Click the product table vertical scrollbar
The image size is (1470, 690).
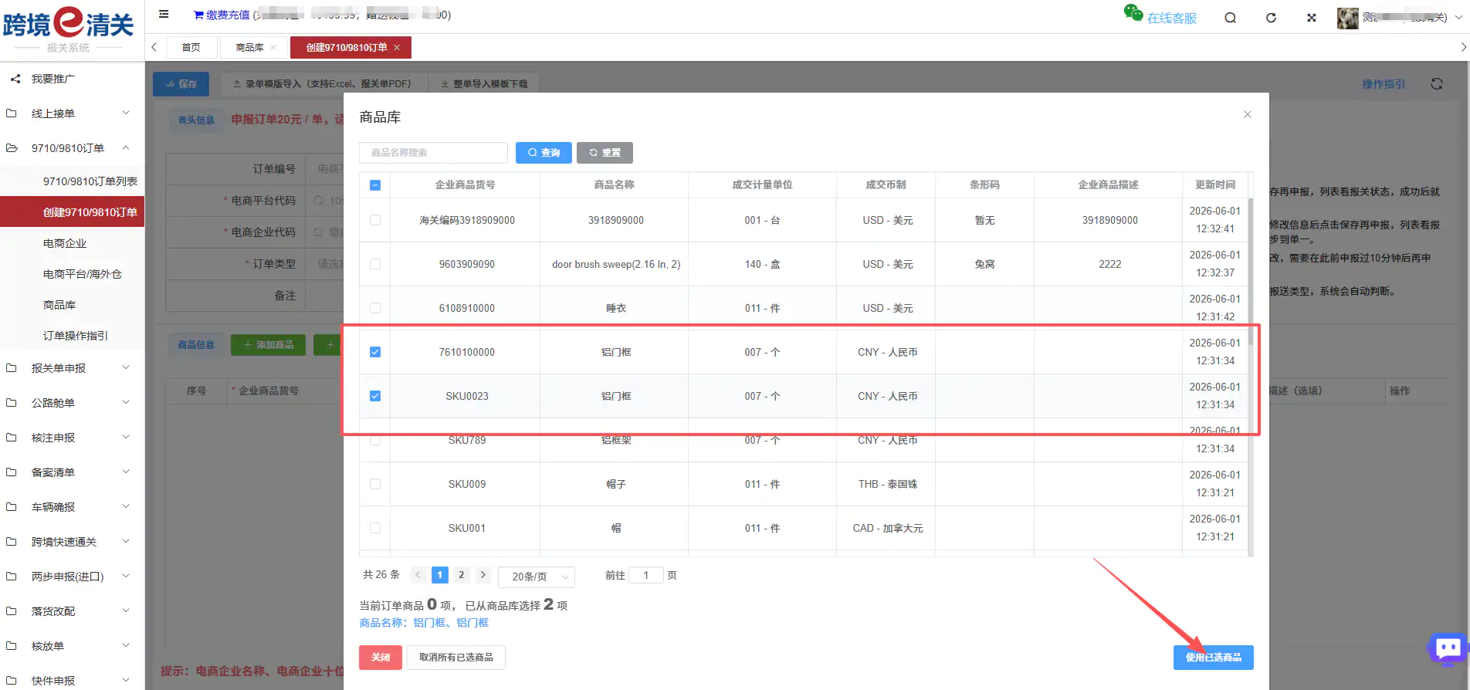coord(1251,270)
